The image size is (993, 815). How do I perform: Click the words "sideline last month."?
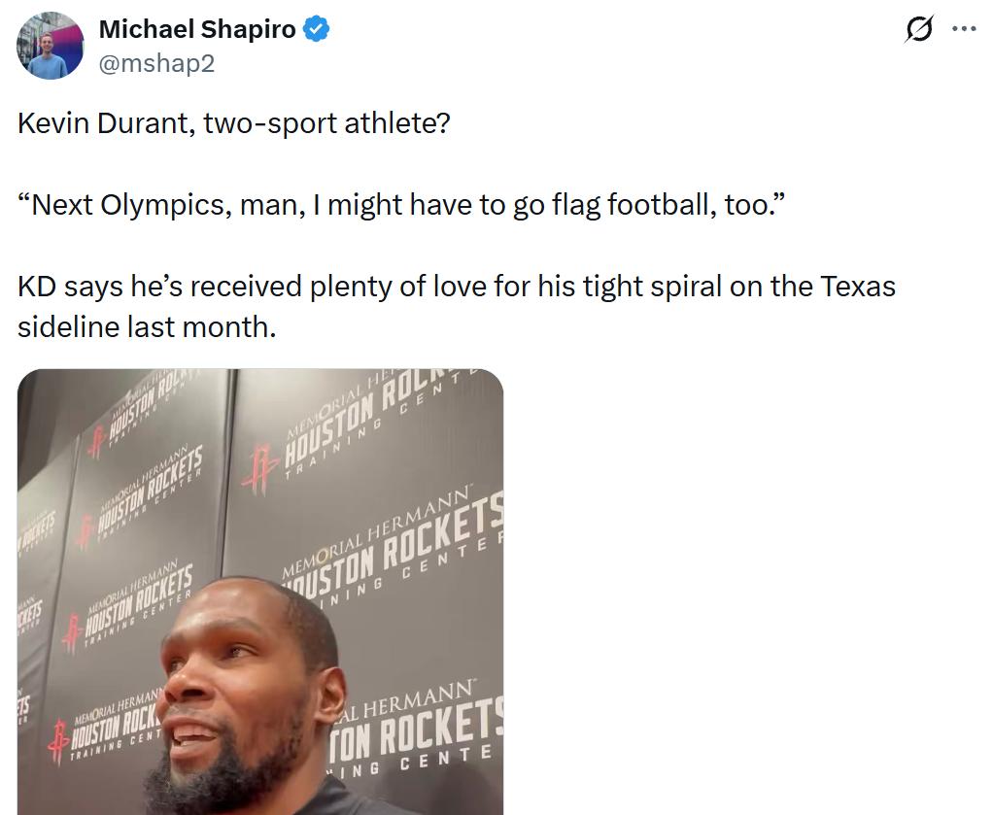click(147, 327)
